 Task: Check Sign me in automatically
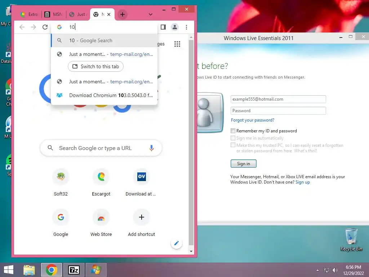tap(233, 138)
